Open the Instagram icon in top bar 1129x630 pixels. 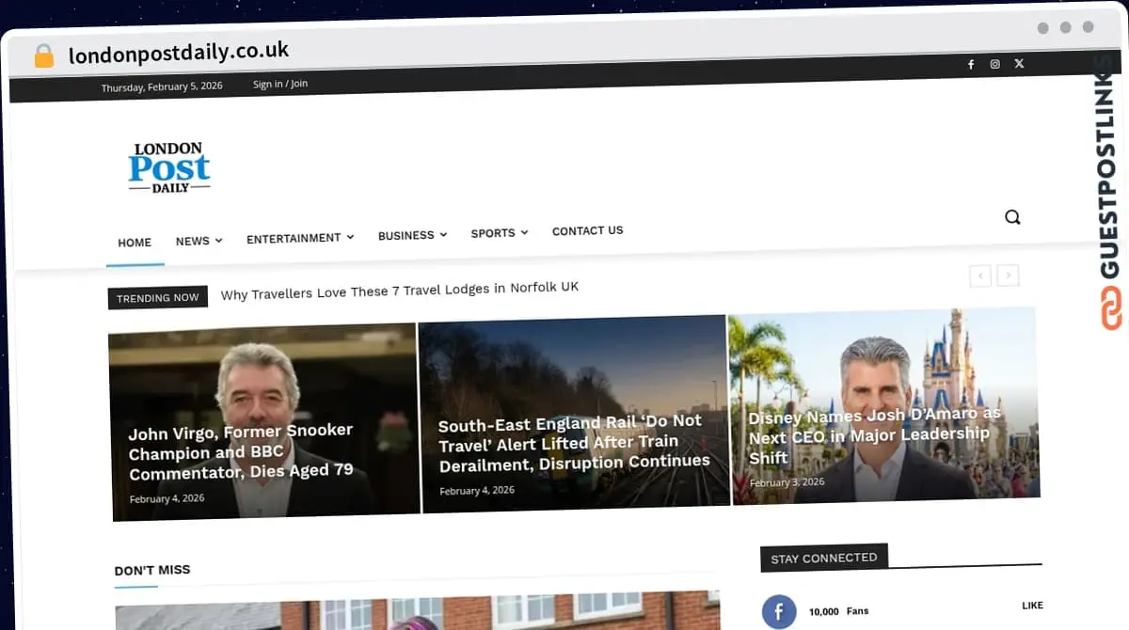(994, 64)
